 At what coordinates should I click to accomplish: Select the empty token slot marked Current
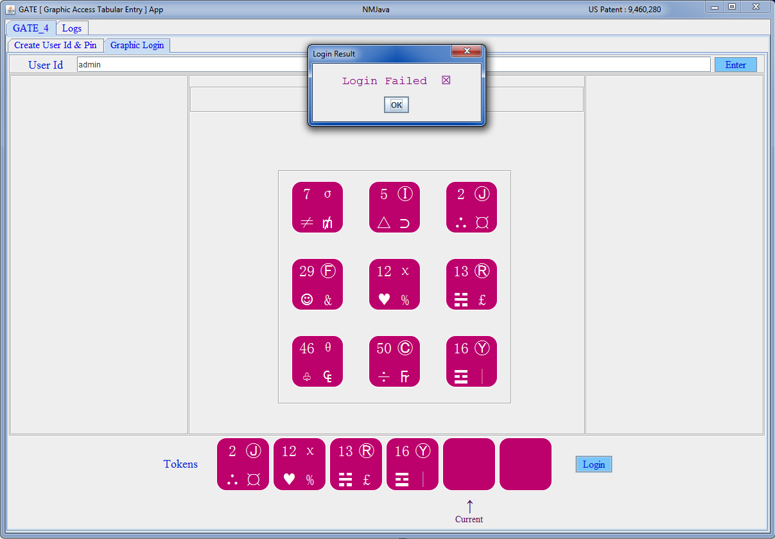469,464
